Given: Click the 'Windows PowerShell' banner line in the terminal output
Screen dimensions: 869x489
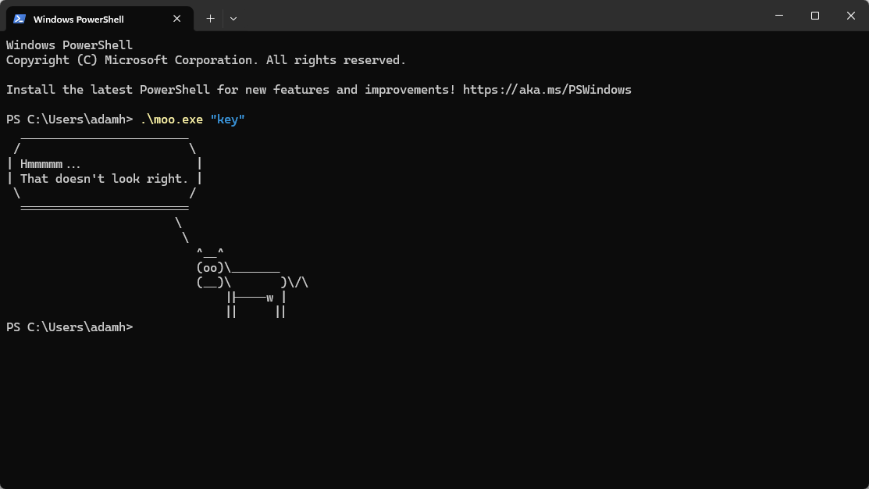Looking at the screenshot, I should [x=69, y=45].
